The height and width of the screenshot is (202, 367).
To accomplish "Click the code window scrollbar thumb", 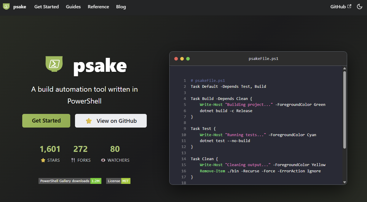I will pos(344,110).
